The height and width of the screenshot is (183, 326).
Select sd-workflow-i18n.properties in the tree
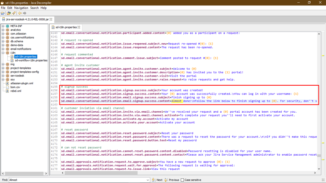[31, 60]
